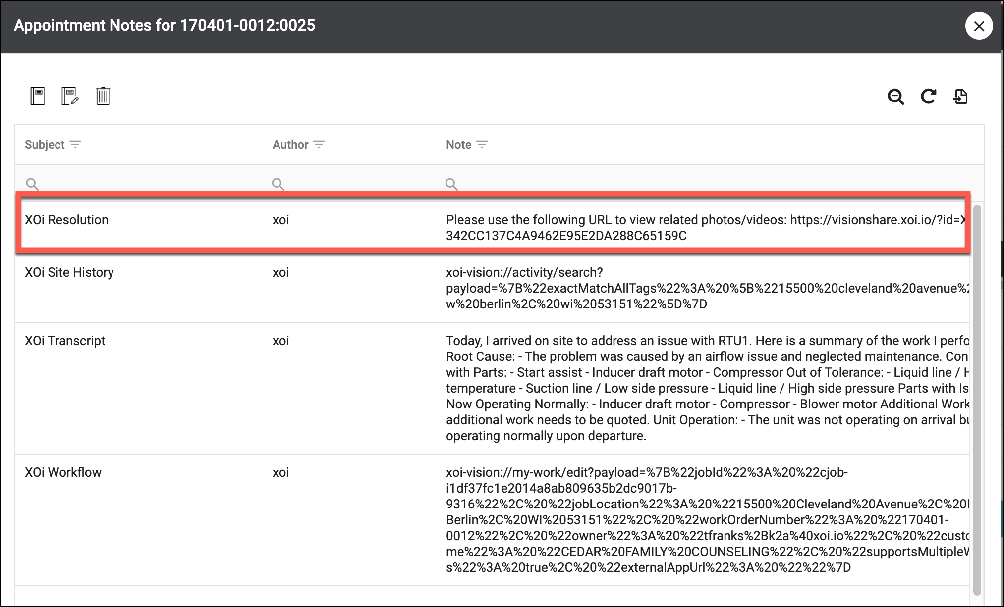Select the XOi Site History row

(69, 273)
